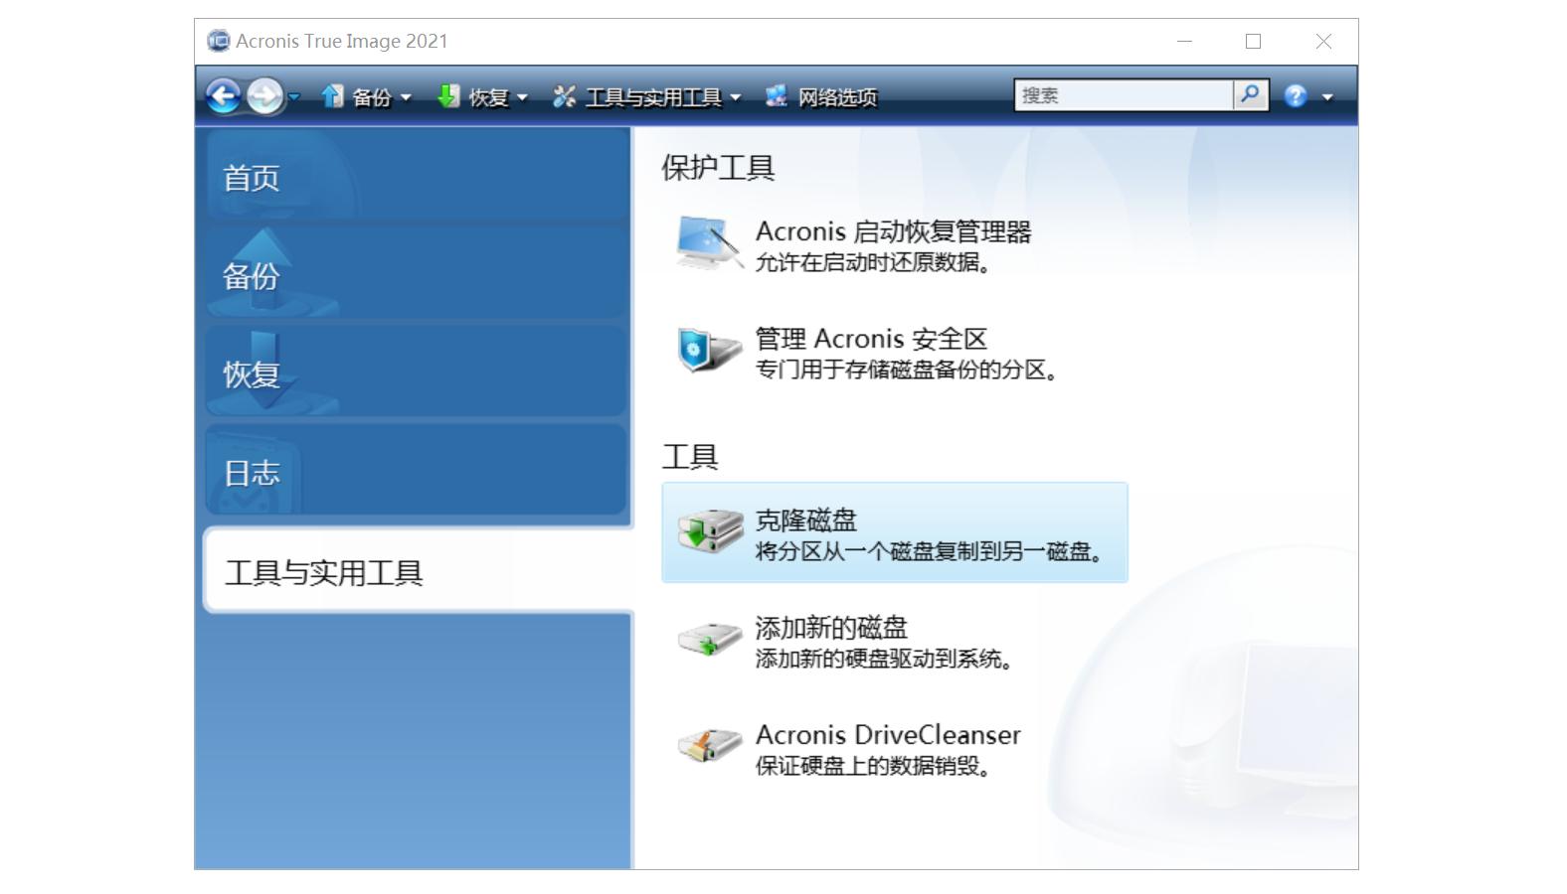Maximize the Acronis True Image window

pyautogui.click(x=1253, y=41)
